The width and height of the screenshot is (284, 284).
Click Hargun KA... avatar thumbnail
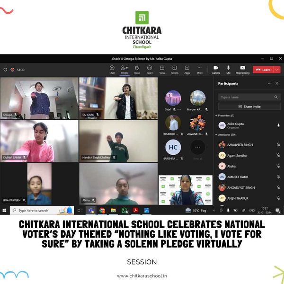197,98
